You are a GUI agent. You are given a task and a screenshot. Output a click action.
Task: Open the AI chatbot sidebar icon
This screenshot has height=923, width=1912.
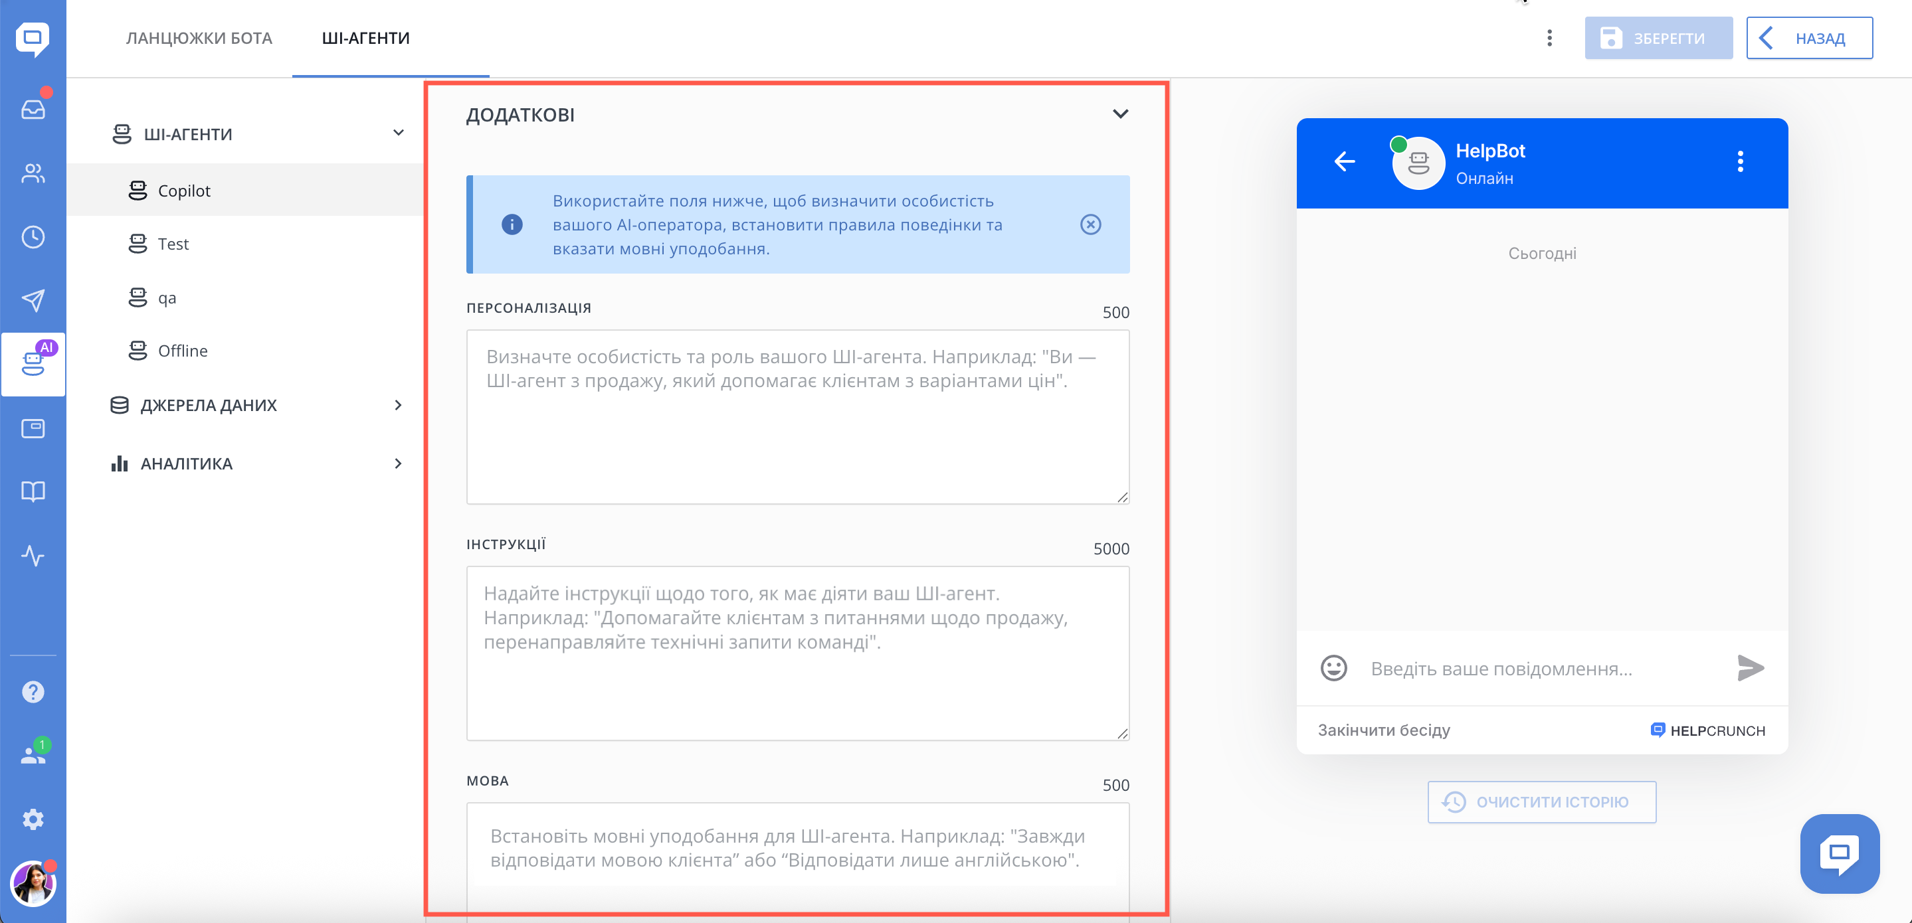pos(33,364)
